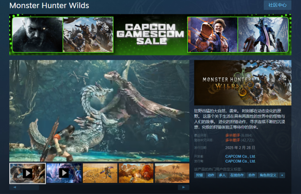Click the 合作 tag
This screenshot has width=301, height=194.
point(251,175)
